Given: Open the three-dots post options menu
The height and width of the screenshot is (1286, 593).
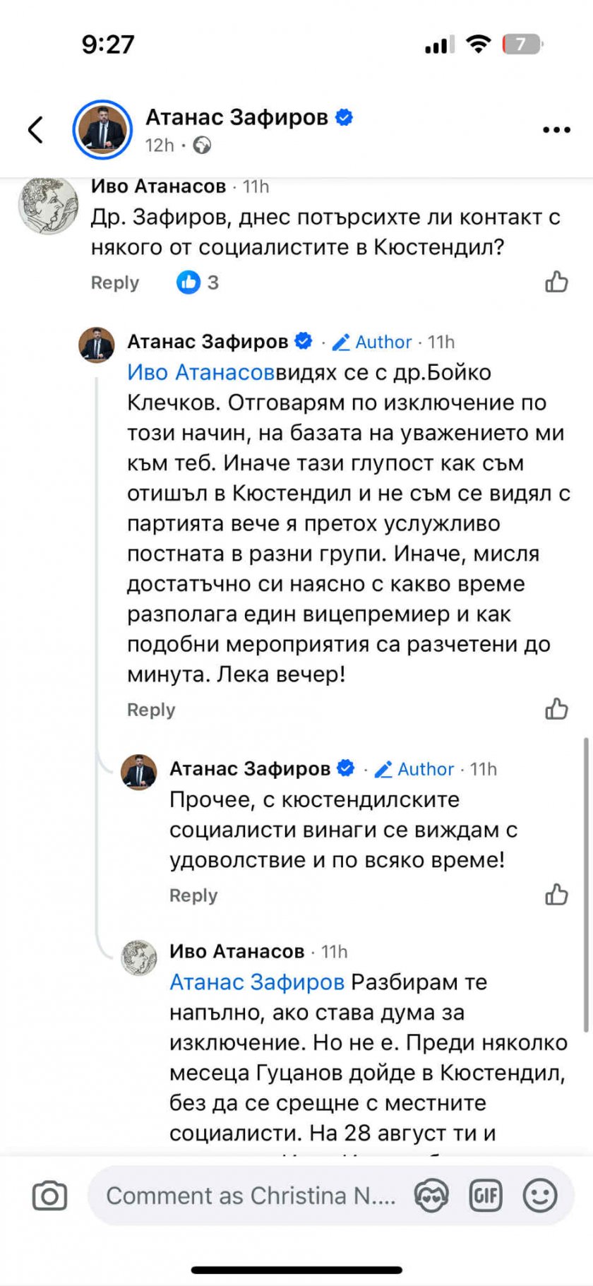Looking at the screenshot, I should [556, 130].
